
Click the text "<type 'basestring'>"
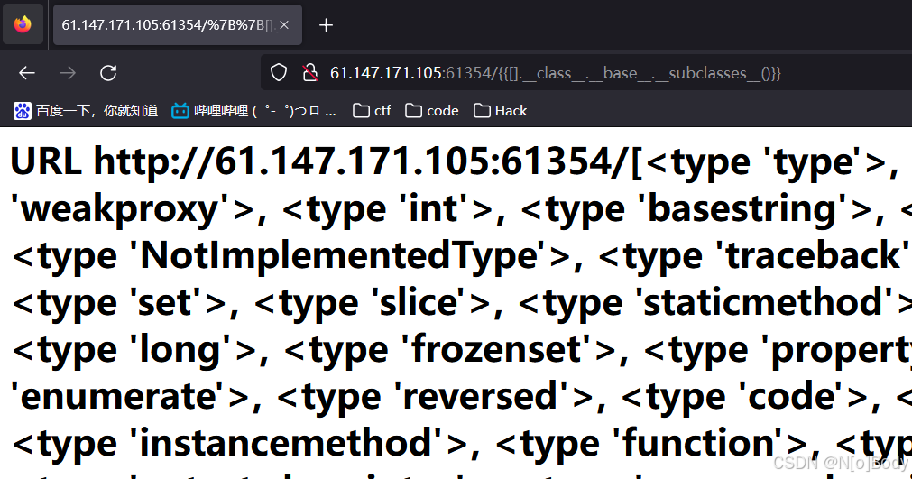coord(696,209)
